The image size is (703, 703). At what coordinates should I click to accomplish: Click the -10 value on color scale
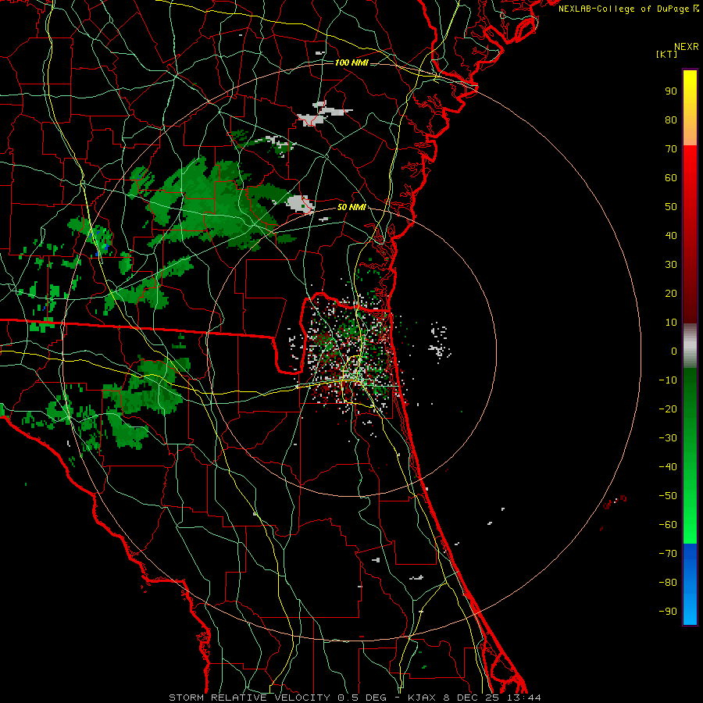pos(668,380)
